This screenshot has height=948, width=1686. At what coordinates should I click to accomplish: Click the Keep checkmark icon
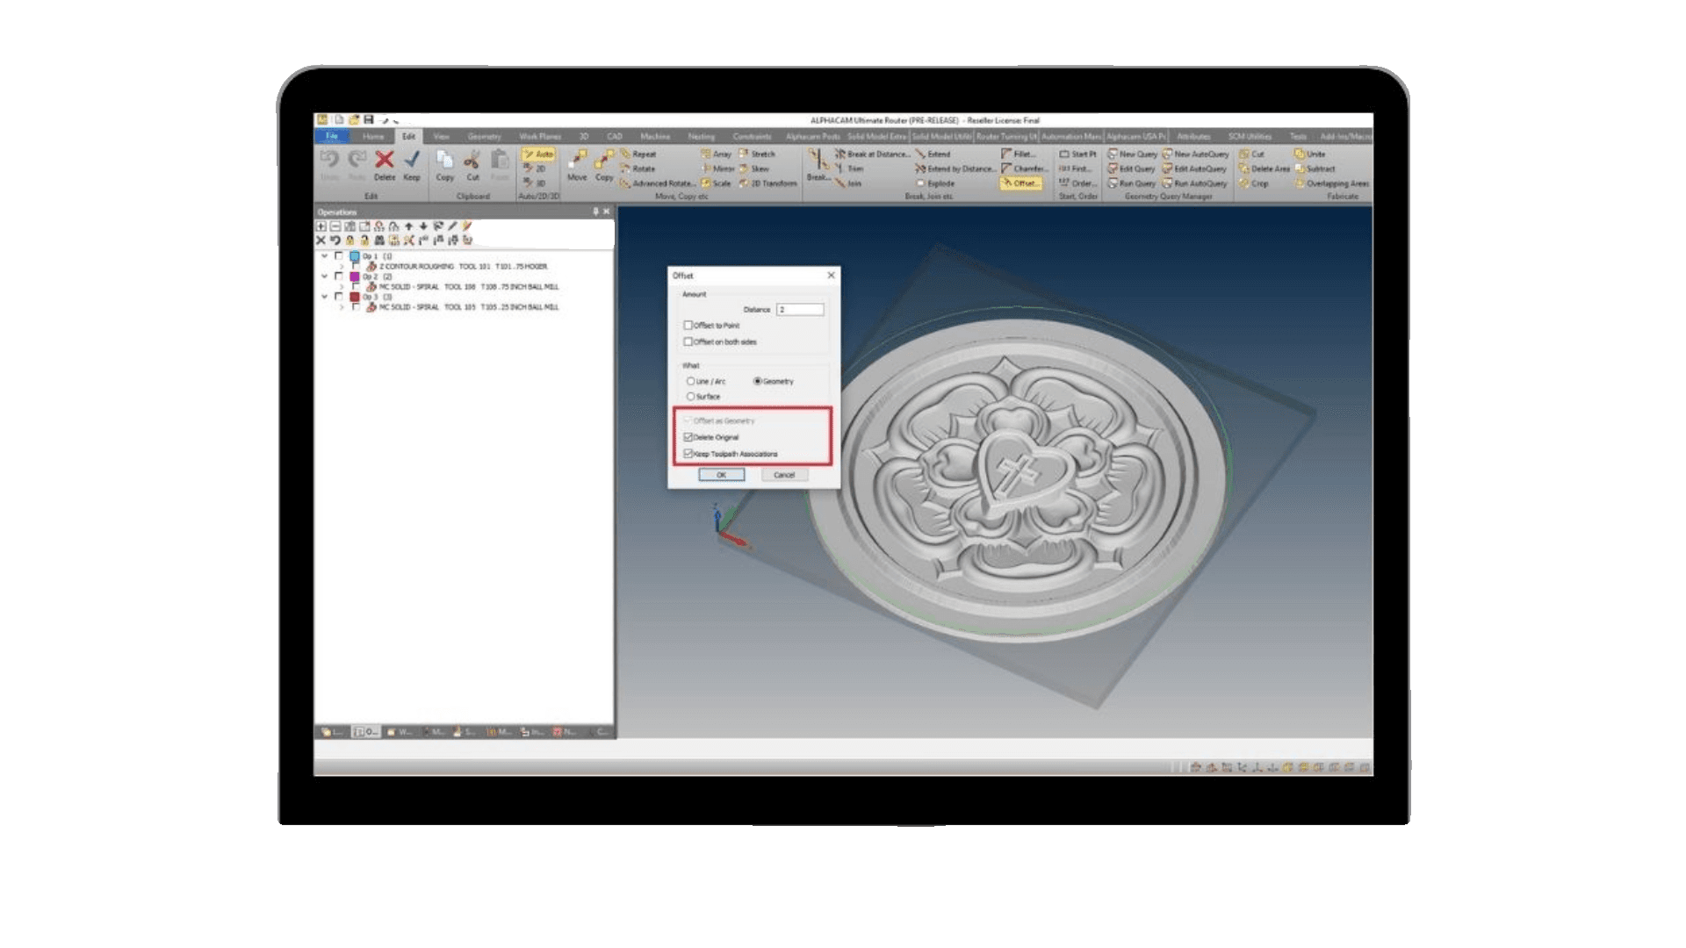[x=412, y=160]
